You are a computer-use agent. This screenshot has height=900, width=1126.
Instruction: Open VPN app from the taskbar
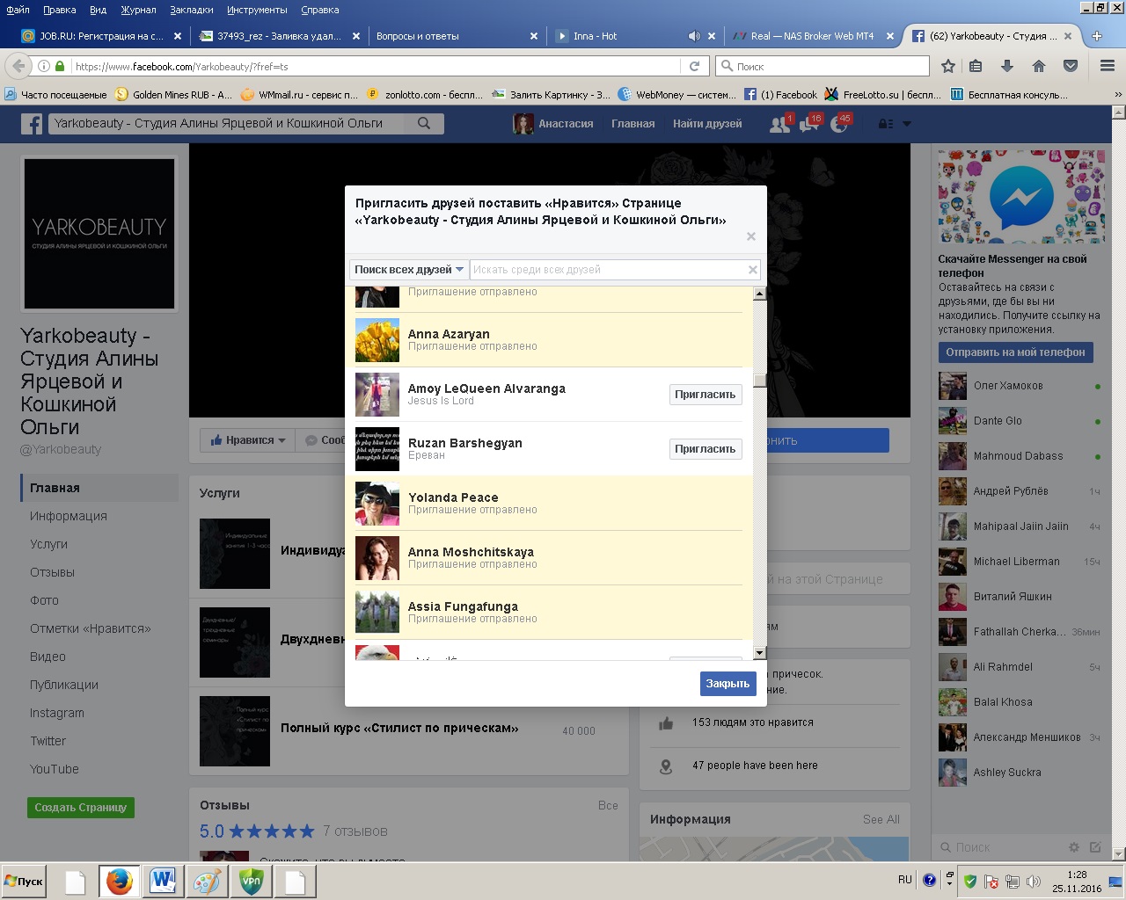(251, 881)
